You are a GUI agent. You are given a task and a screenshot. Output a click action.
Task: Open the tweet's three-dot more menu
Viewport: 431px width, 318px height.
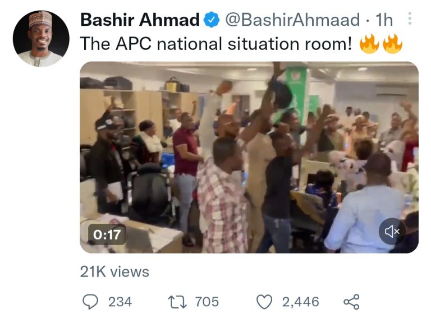pyautogui.click(x=409, y=20)
